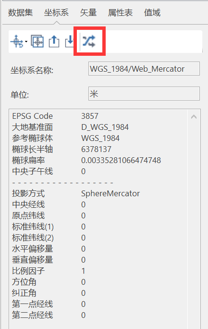Select the EPSG Code 3857 row
The width and height of the screenshot is (208, 329).
(x=98, y=116)
